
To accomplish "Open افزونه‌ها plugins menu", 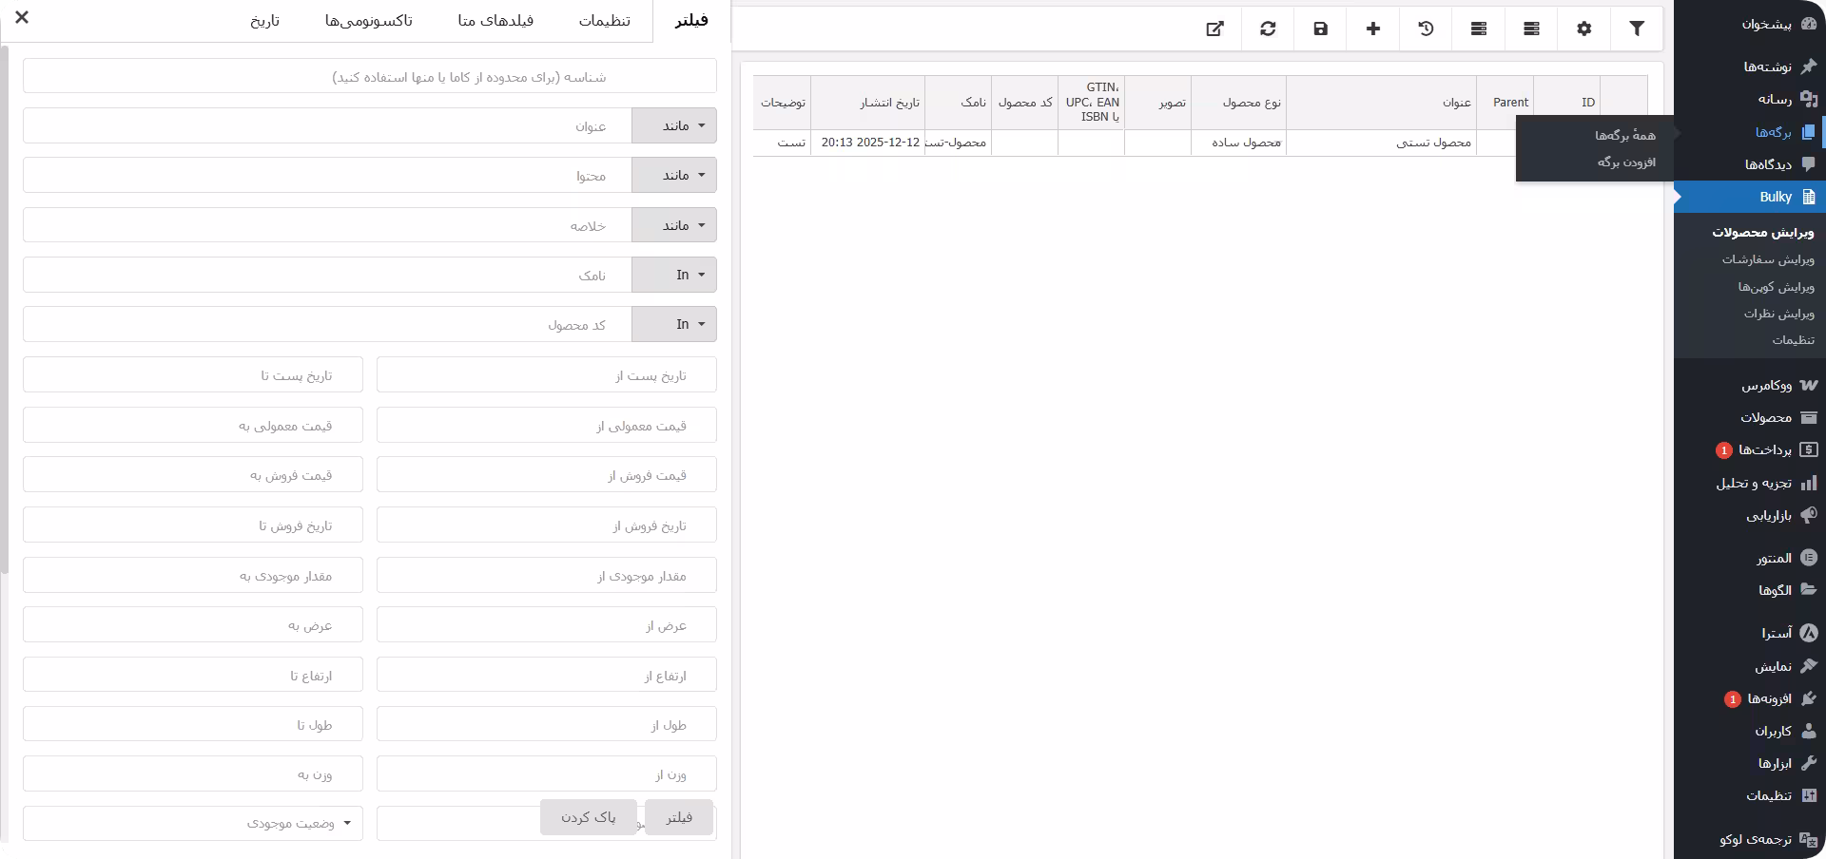I will [1750, 698].
